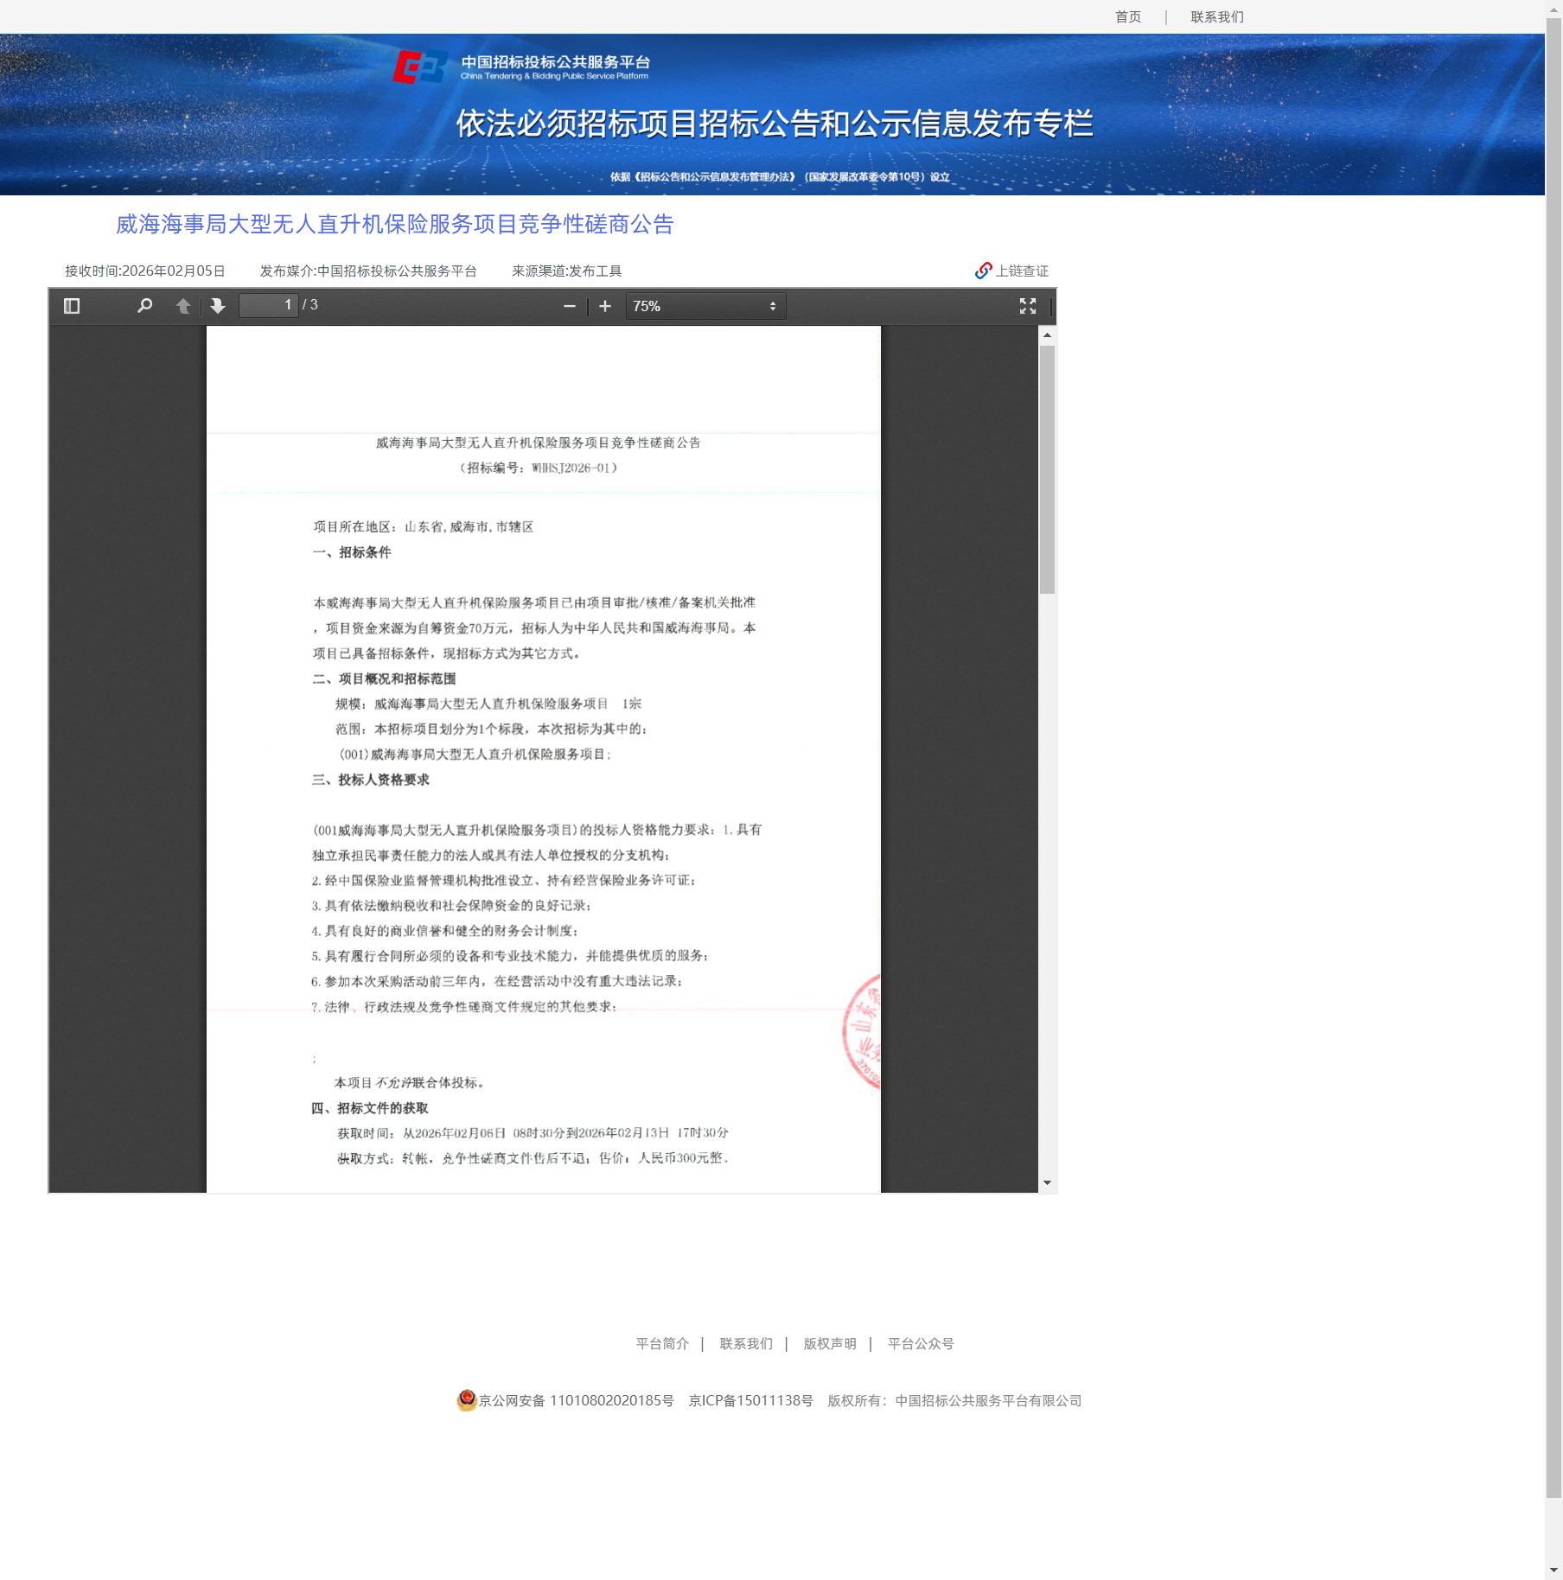The height and width of the screenshot is (1580, 1563).
Task: Open the 平台公众号 footer link
Action: (x=921, y=1343)
